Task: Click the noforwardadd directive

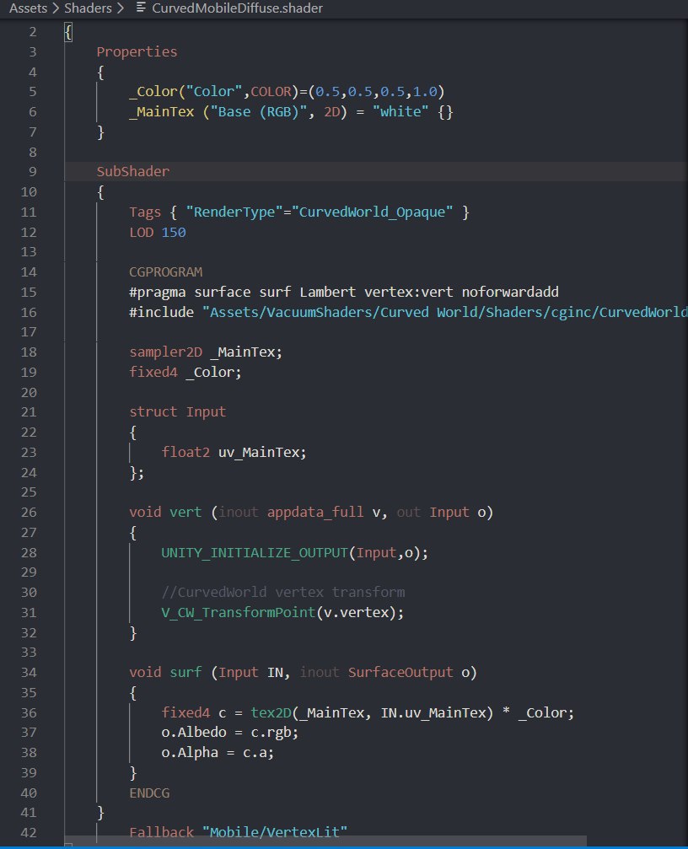Action: pyautogui.click(x=510, y=293)
